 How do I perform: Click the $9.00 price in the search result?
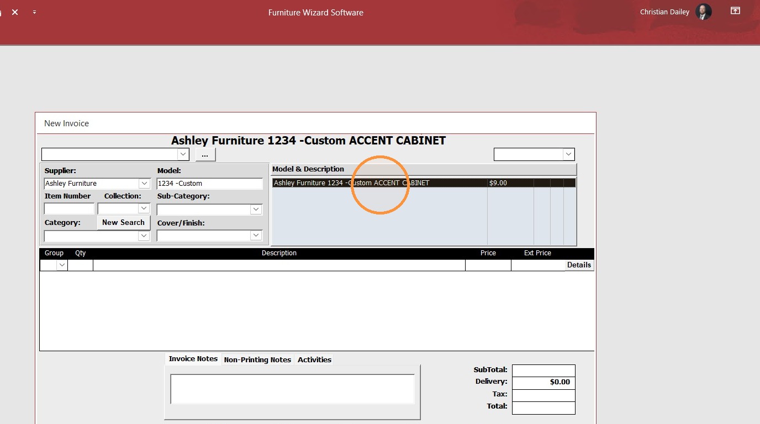coord(498,183)
